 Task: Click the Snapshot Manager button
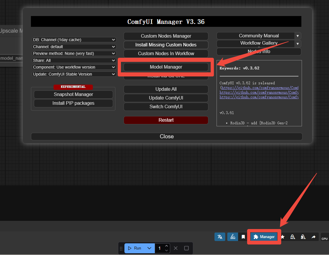pos(73,95)
